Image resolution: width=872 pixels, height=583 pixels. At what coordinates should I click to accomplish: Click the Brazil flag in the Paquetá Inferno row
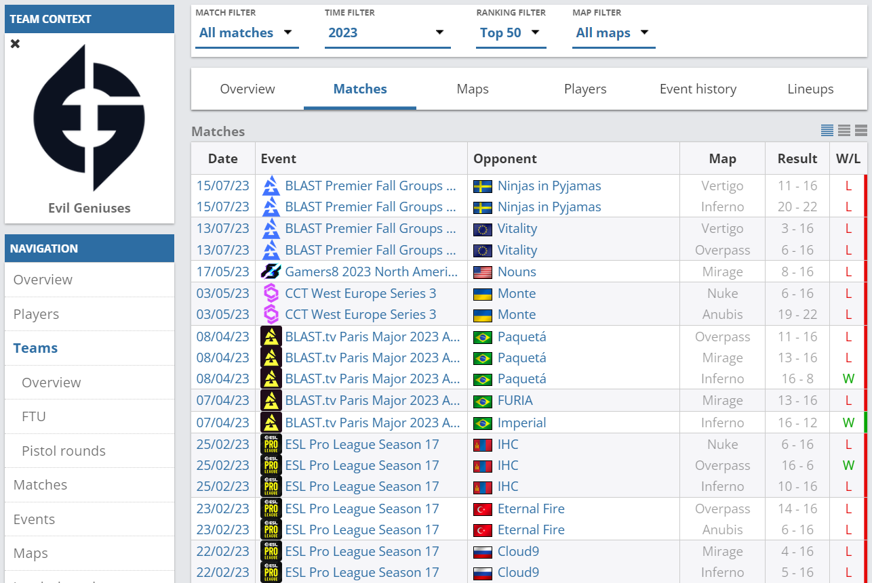pos(483,379)
